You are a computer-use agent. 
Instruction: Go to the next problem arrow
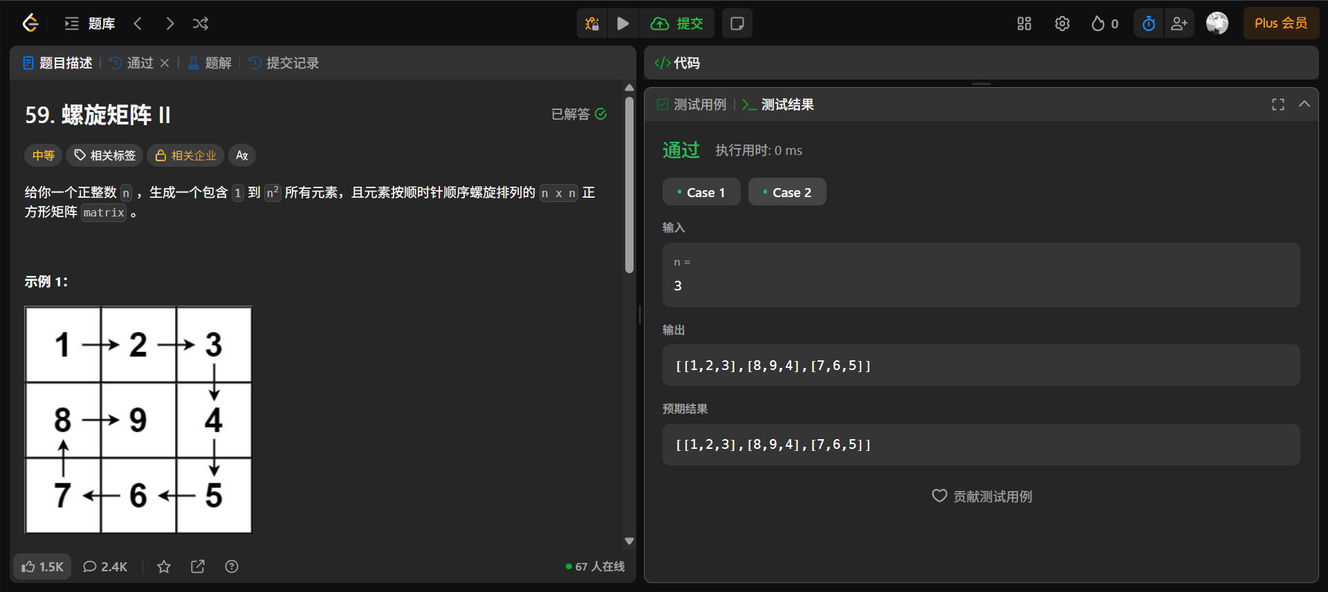[169, 24]
